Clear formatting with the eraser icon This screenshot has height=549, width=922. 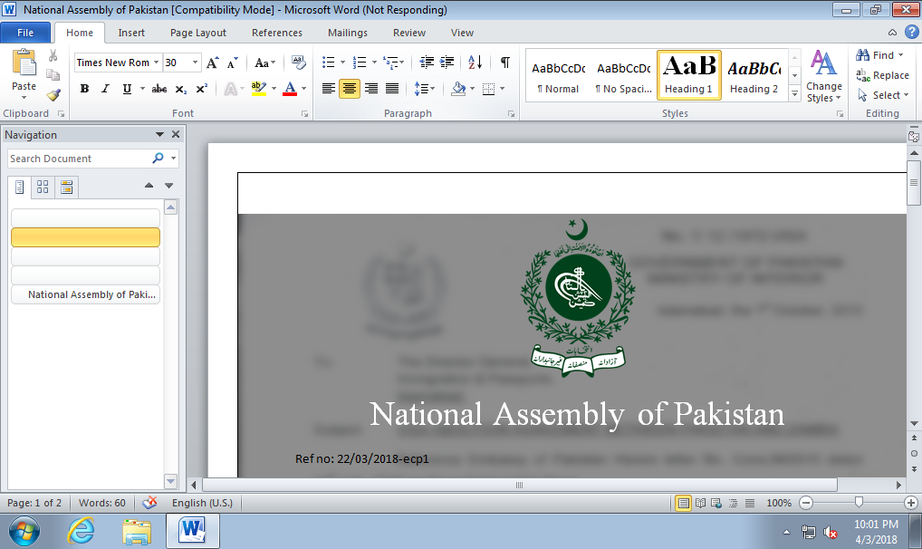[x=298, y=63]
